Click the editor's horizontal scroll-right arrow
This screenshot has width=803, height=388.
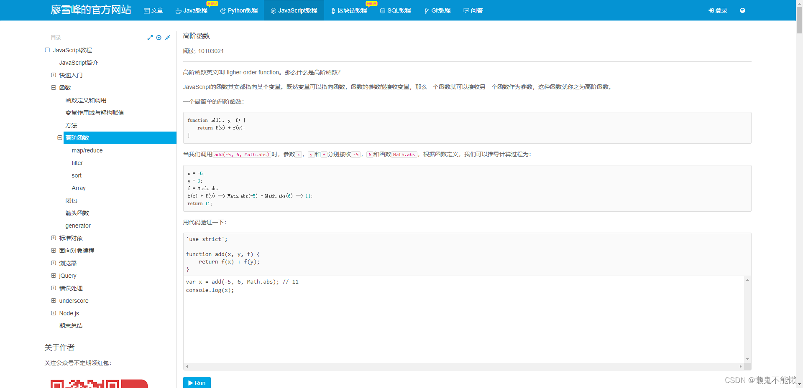click(740, 366)
